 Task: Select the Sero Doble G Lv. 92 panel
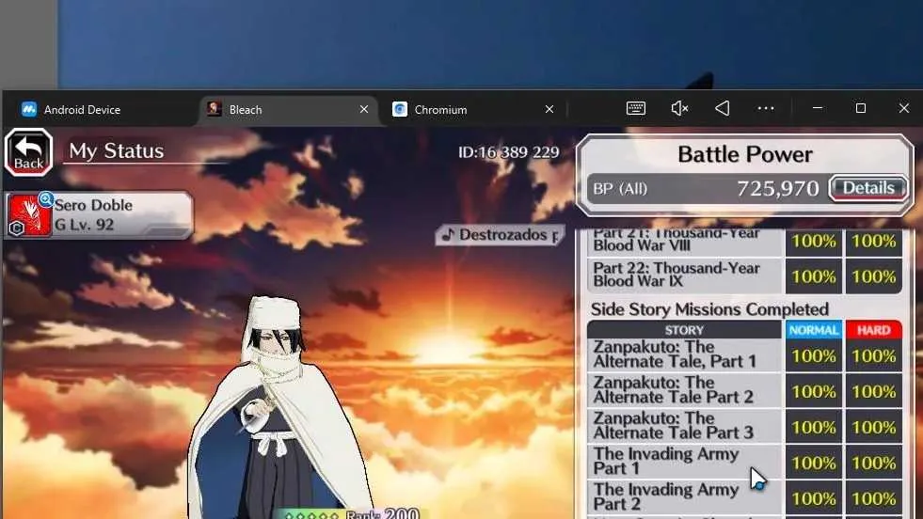(99, 215)
